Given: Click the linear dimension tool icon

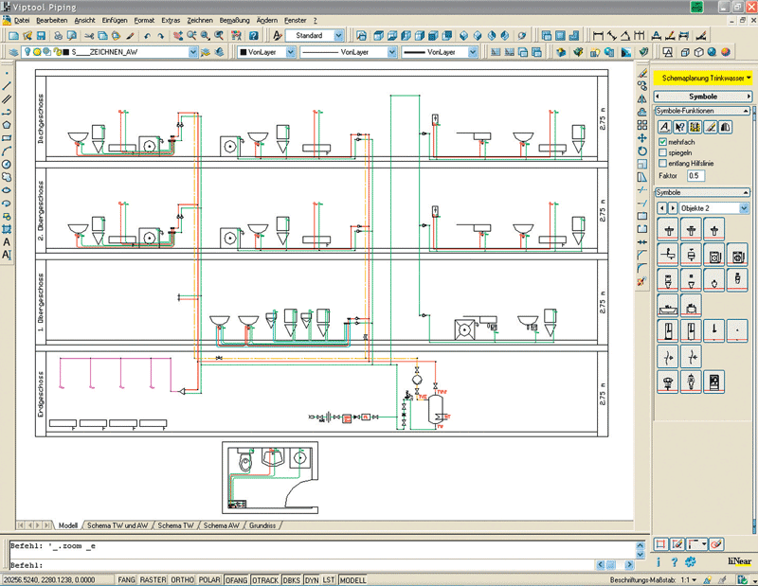Looking at the screenshot, I should point(599,36).
